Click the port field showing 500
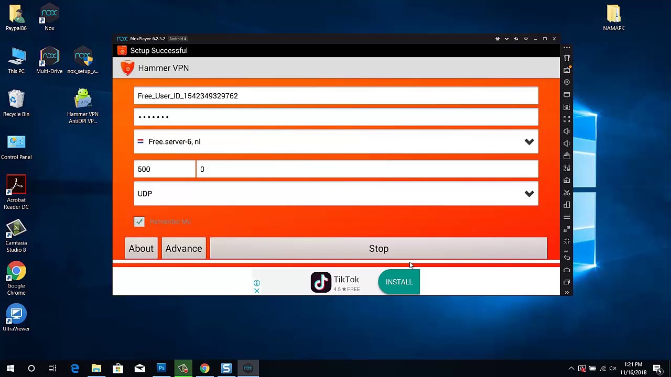 165,169
